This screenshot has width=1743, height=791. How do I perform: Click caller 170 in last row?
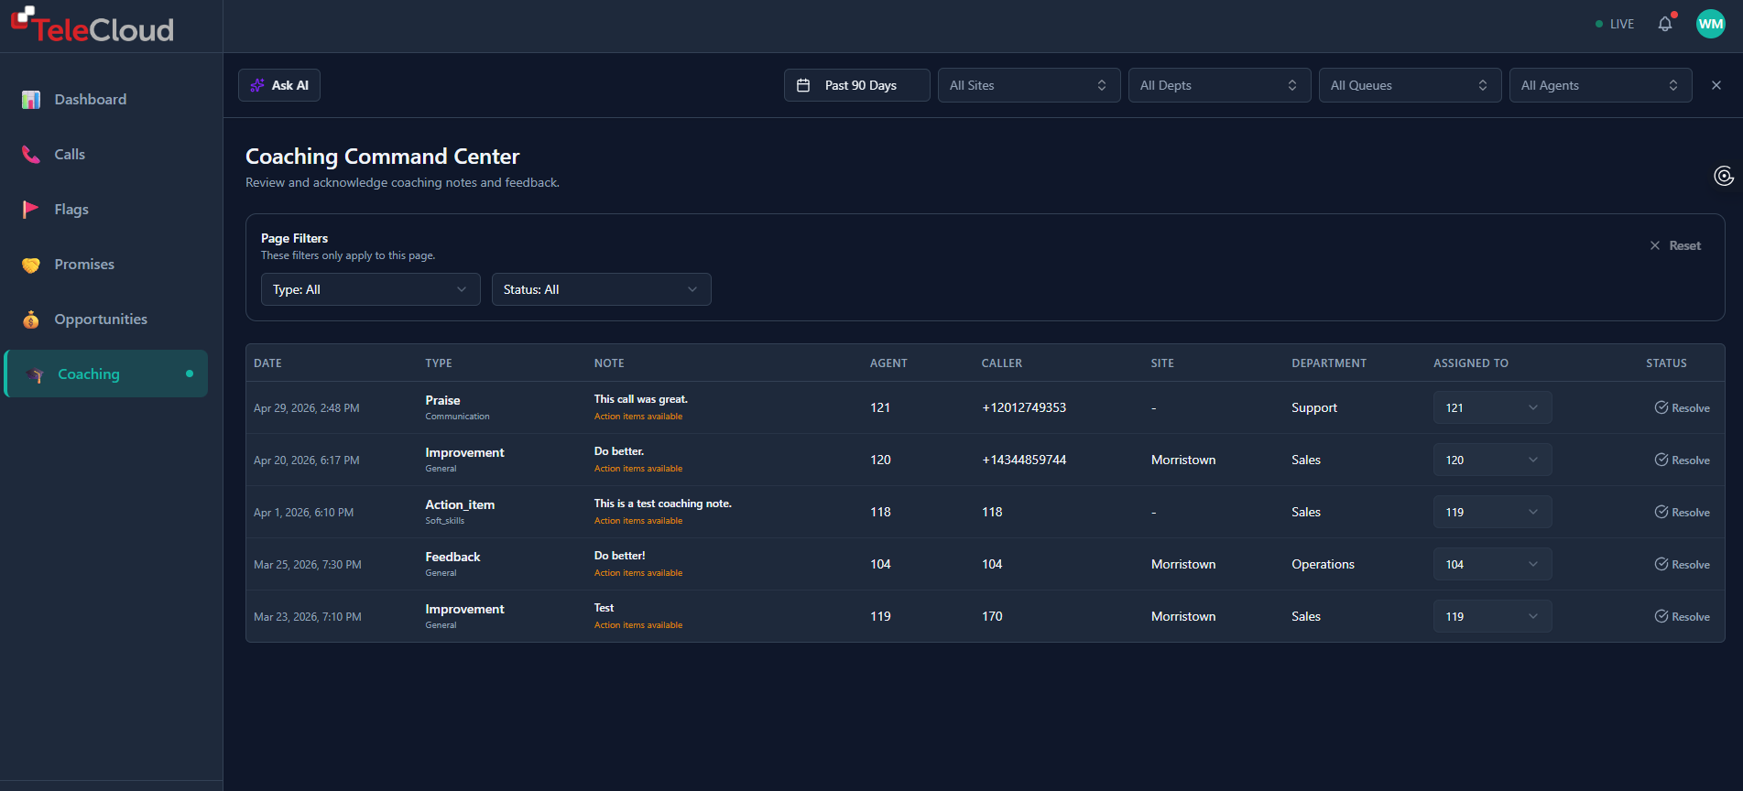[992, 616]
